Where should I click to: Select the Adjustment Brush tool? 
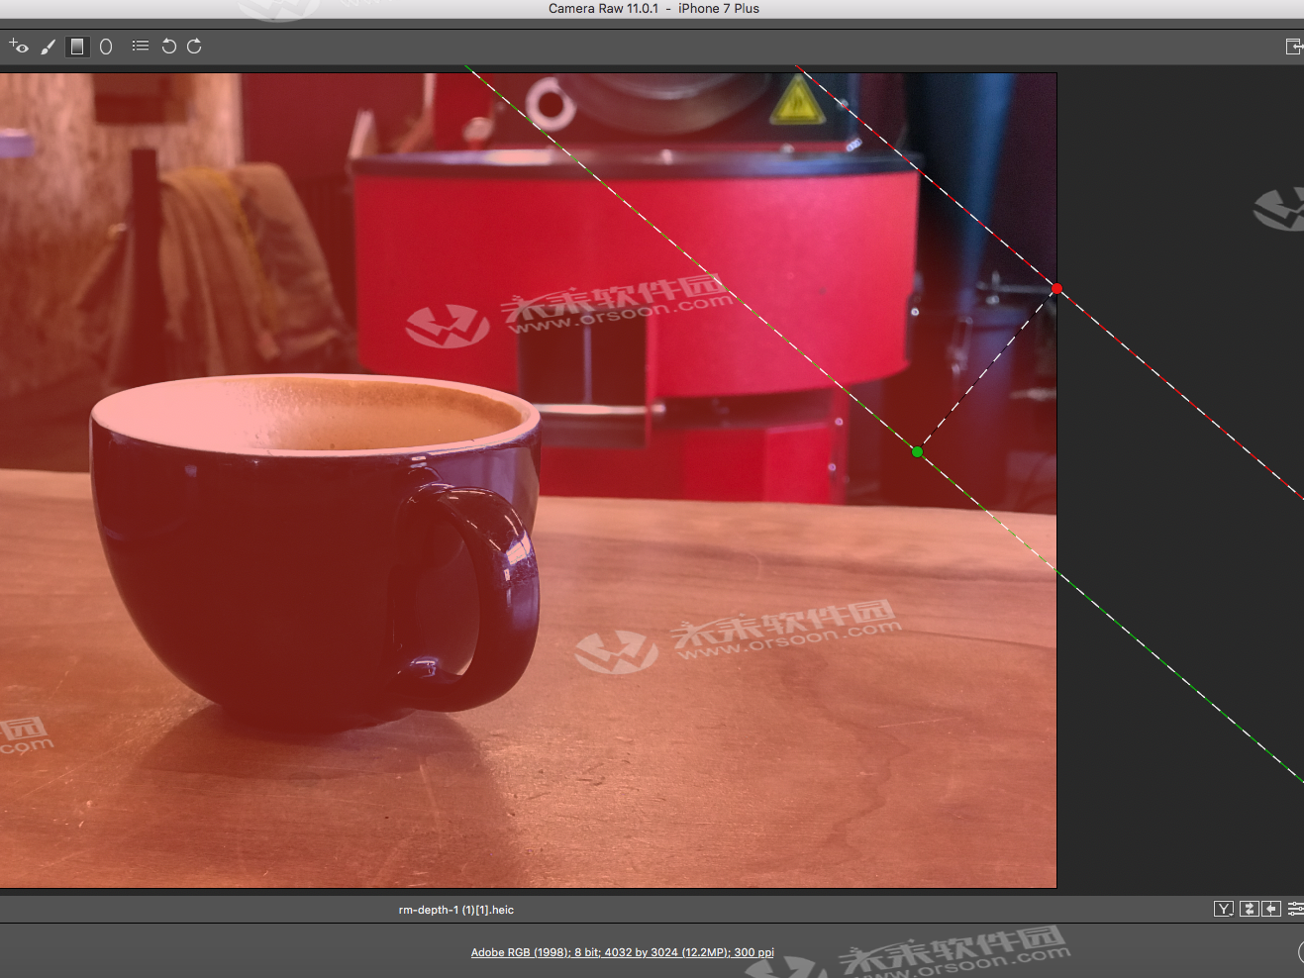[48, 46]
